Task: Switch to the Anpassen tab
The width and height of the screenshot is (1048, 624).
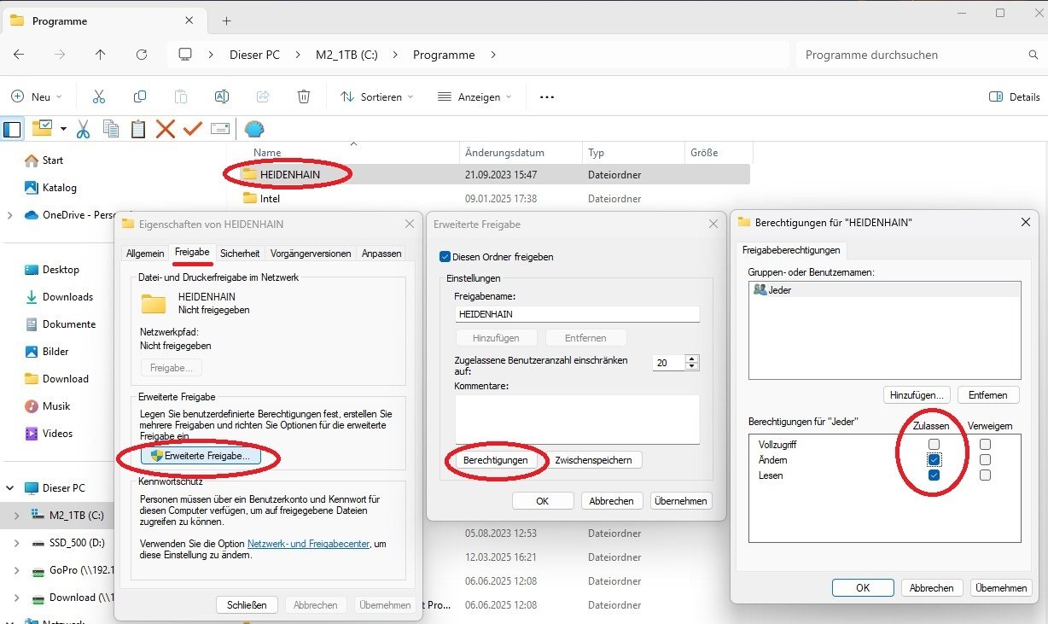Action: (381, 254)
